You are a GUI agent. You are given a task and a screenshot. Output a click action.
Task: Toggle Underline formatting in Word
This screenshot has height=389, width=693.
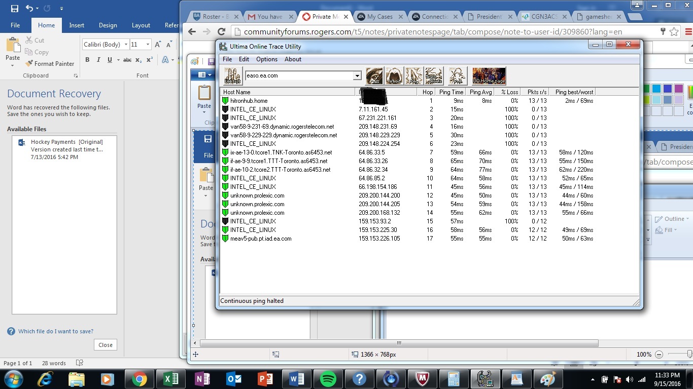click(110, 60)
